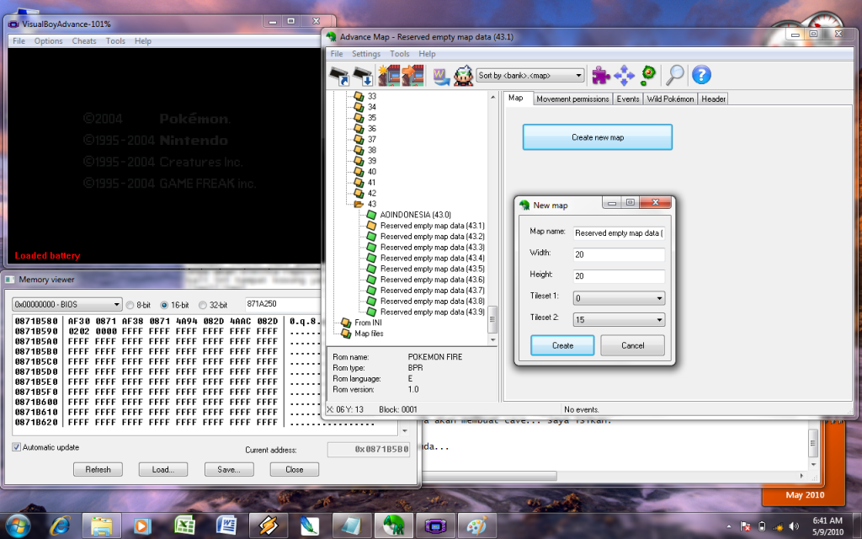Image resolution: width=862 pixels, height=539 pixels.
Task: Click the Save ROM icon with blue down arrow
Action: 363,75
